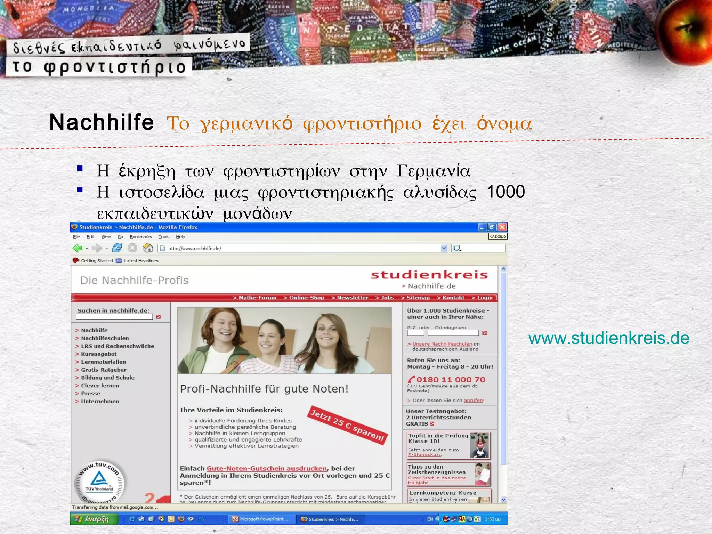Launch Firefox from quick launch bar

click(x=181, y=519)
